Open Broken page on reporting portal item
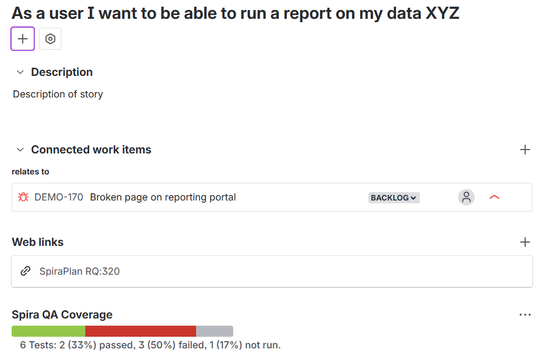 [x=163, y=197]
